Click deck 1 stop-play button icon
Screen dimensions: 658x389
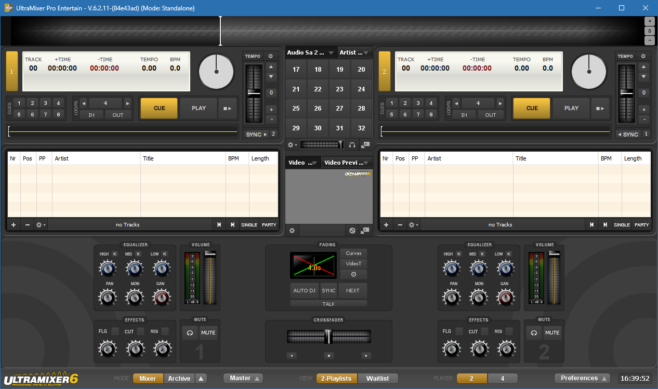pos(227,109)
